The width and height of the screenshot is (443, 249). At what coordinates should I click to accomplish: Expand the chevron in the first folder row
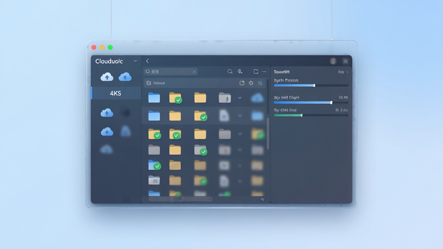click(240, 98)
